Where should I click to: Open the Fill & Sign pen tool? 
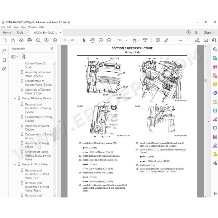point(215,145)
